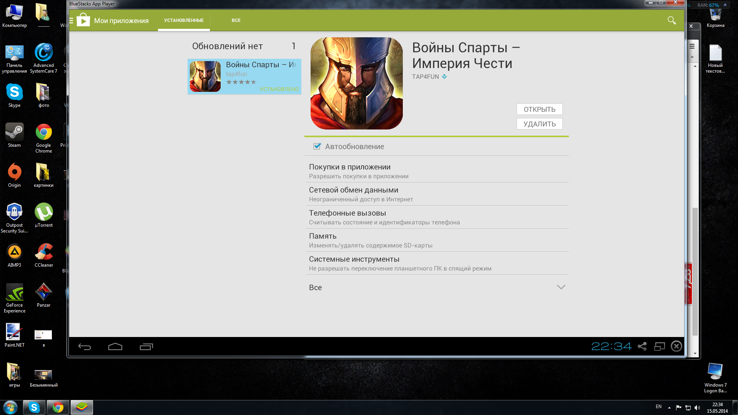Open Системные инструменты permission
Screen dimensions: 738x415
437,263
